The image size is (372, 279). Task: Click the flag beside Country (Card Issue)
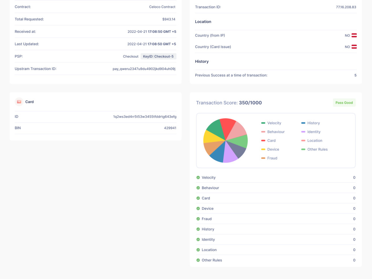pos(354,47)
